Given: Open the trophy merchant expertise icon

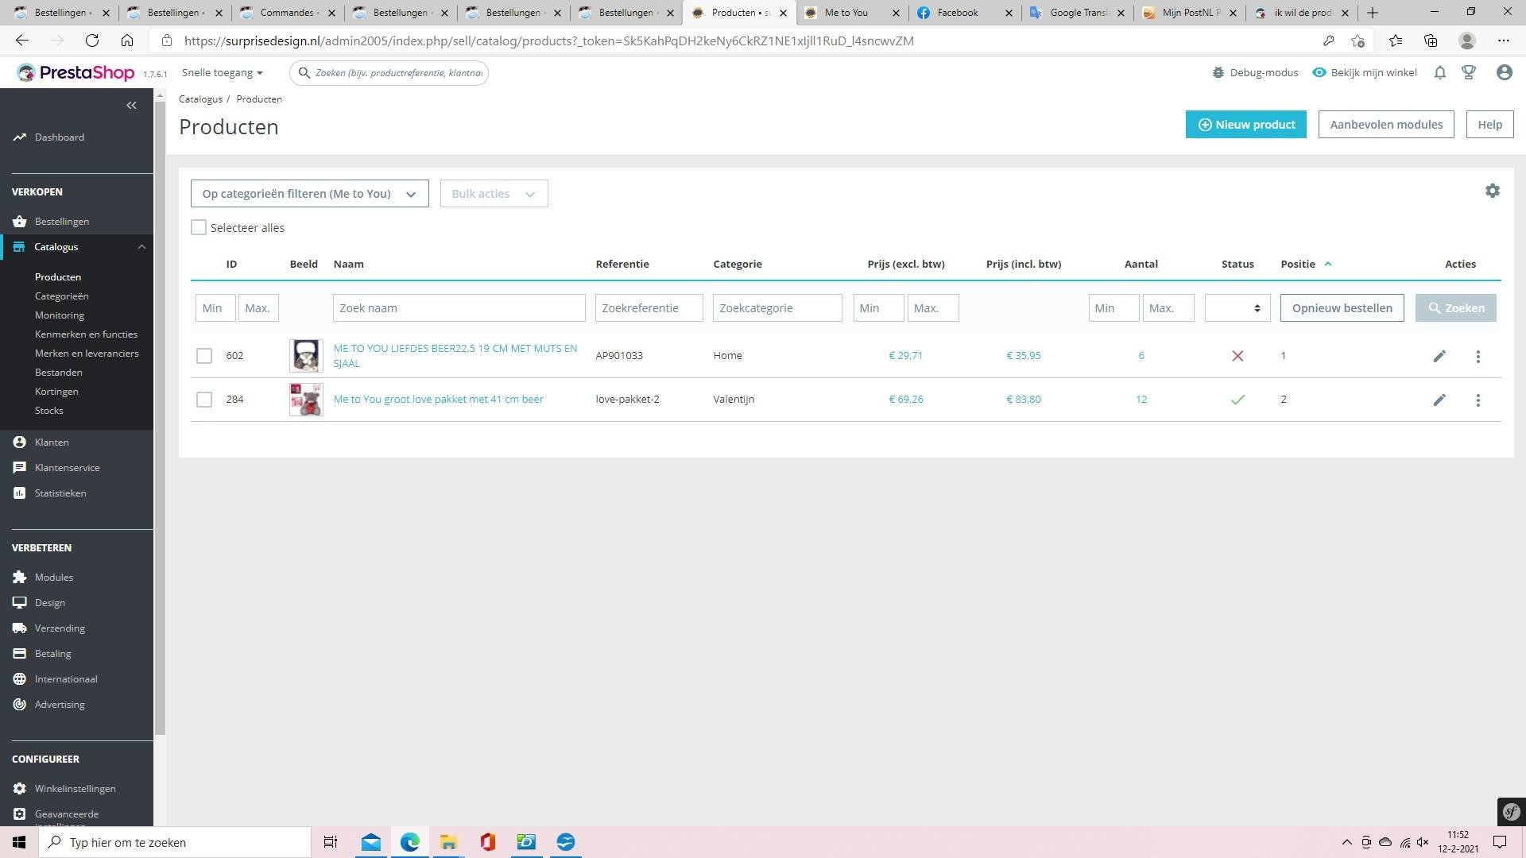Looking at the screenshot, I should (1469, 72).
